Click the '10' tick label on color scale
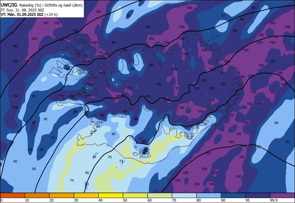Screen dimensions: 295x203 (27, 200)
